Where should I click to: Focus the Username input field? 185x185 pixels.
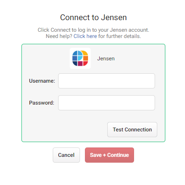click(106, 81)
